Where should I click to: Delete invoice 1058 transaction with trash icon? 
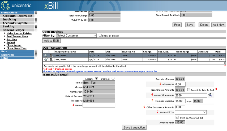click(x=51, y=60)
